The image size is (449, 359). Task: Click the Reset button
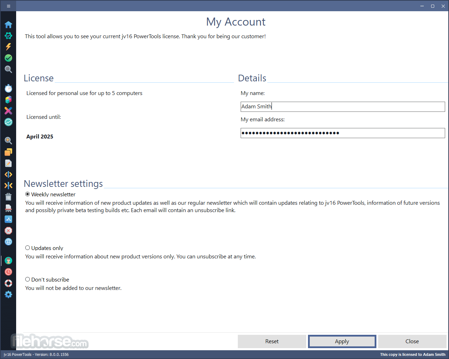[x=272, y=341]
